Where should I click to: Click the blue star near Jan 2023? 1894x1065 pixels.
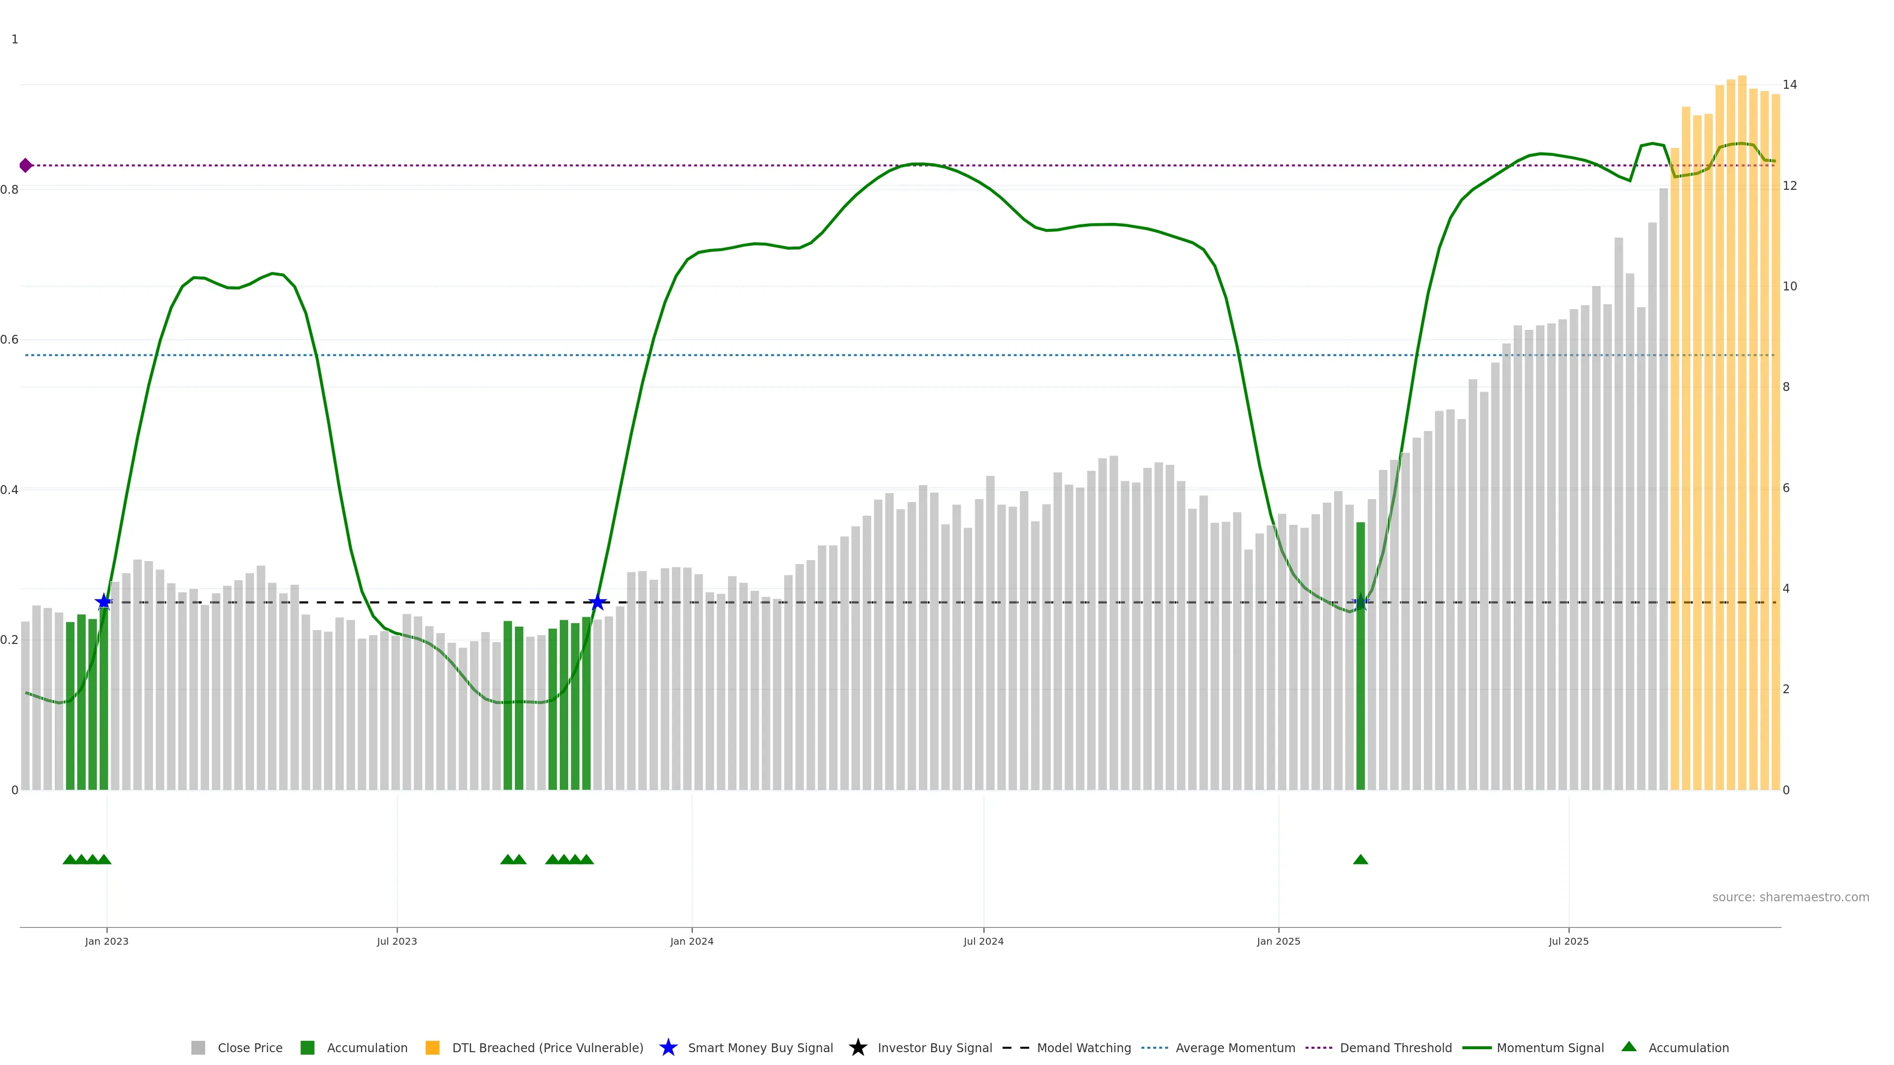pyautogui.click(x=104, y=602)
